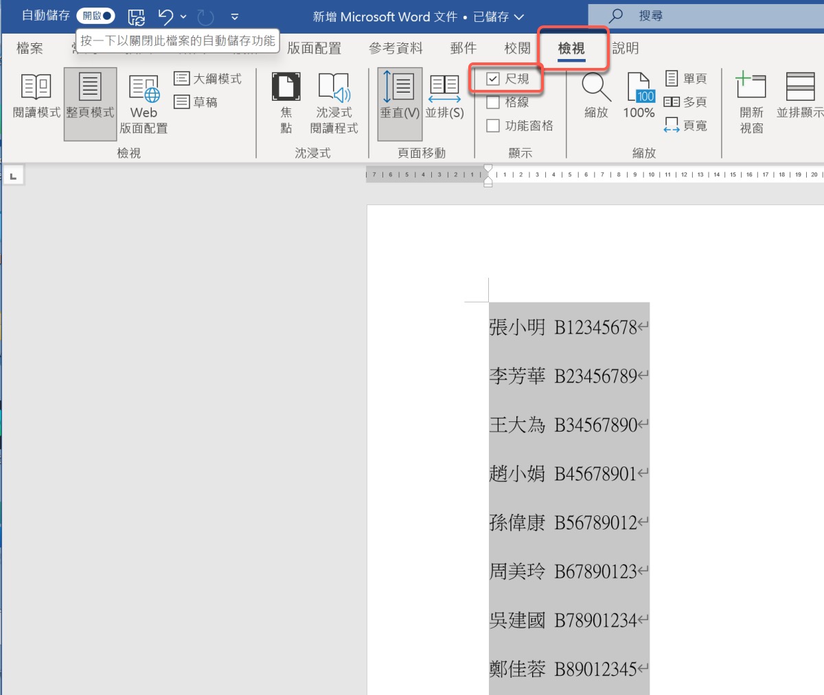824x695 pixels.
Task: Click on text 趙小娟 B45678901
Action: (x=563, y=473)
